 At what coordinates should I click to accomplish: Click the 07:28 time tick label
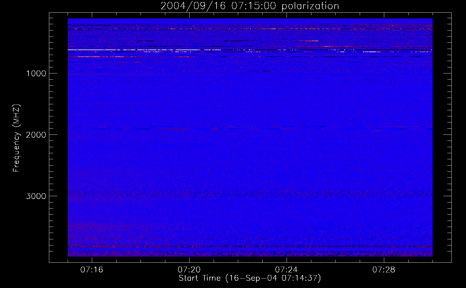click(x=384, y=270)
